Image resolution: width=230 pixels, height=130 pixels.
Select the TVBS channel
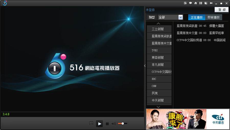tap(159, 50)
